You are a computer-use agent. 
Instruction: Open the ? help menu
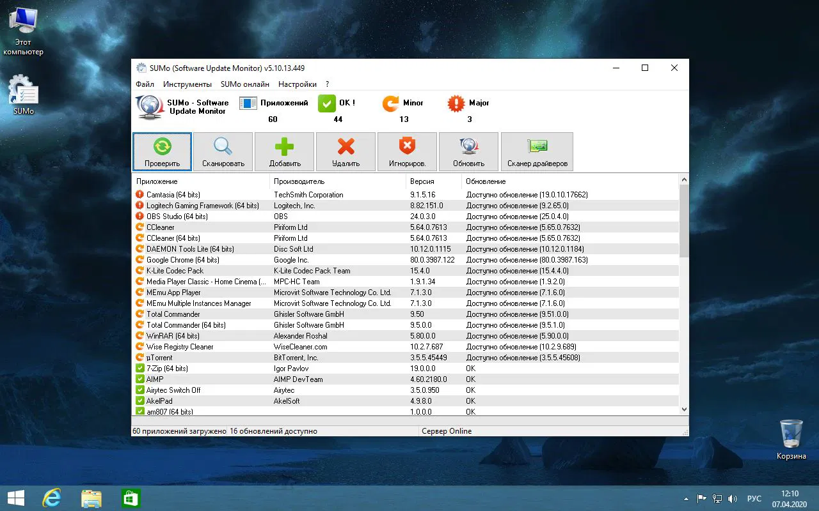[x=328, y=84]
